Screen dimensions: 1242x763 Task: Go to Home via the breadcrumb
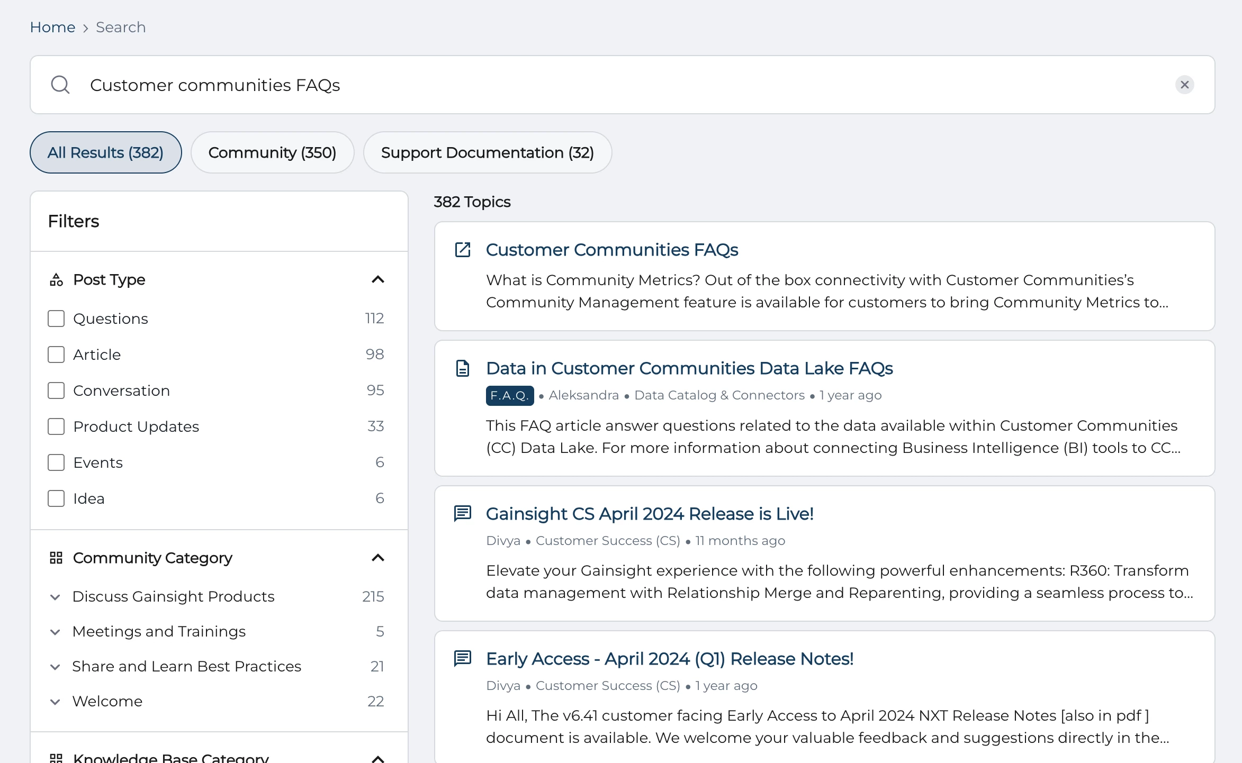52,27
